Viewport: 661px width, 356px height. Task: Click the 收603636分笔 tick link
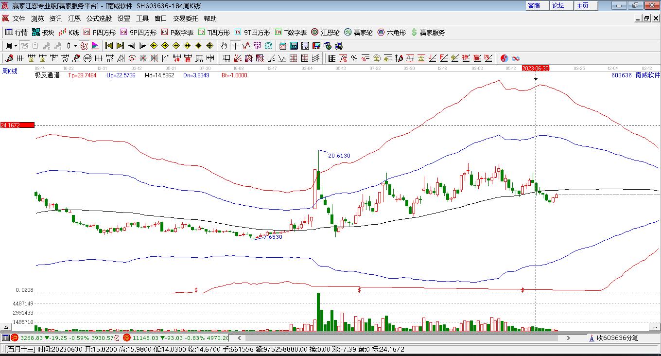pos(617,338)
